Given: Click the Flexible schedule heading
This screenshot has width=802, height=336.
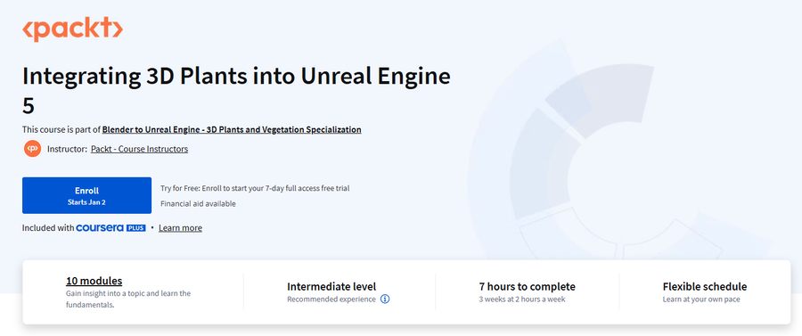Looking at the screenshot, I should 705,287.
